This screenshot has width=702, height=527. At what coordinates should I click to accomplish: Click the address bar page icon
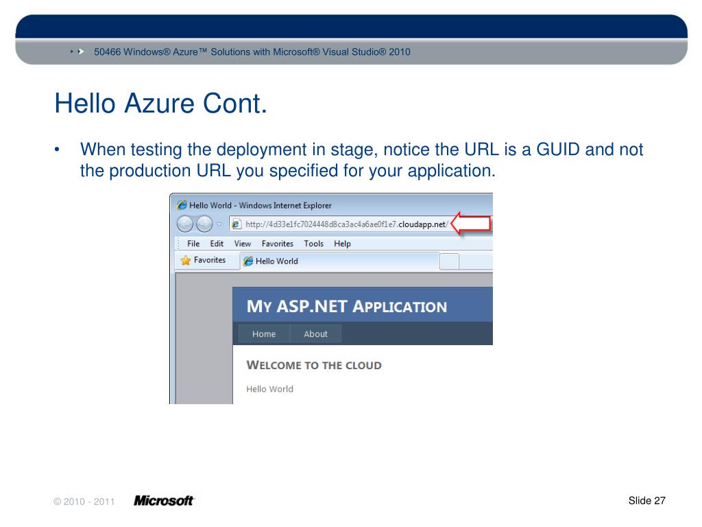[x=237, y=224]
